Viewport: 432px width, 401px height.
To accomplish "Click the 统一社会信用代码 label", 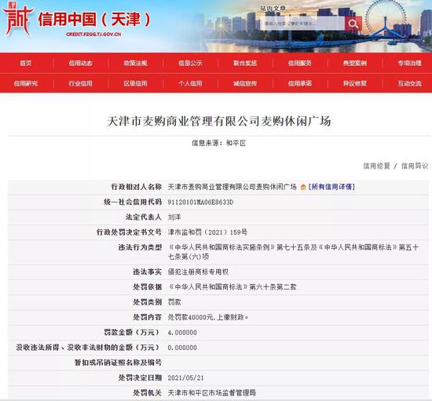I will pos(133,202).
